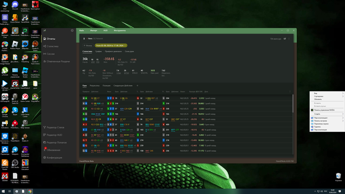The height and width of the screenshot is (194, 345).
Task: Open the Корзина recycle bin
Action: pos(339,177)
